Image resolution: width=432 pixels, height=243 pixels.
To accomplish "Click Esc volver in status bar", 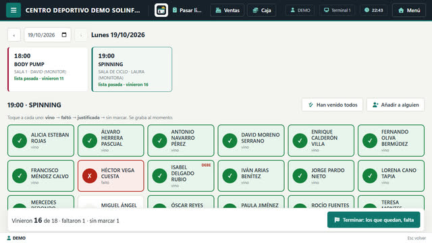I will tap(416, 238).
